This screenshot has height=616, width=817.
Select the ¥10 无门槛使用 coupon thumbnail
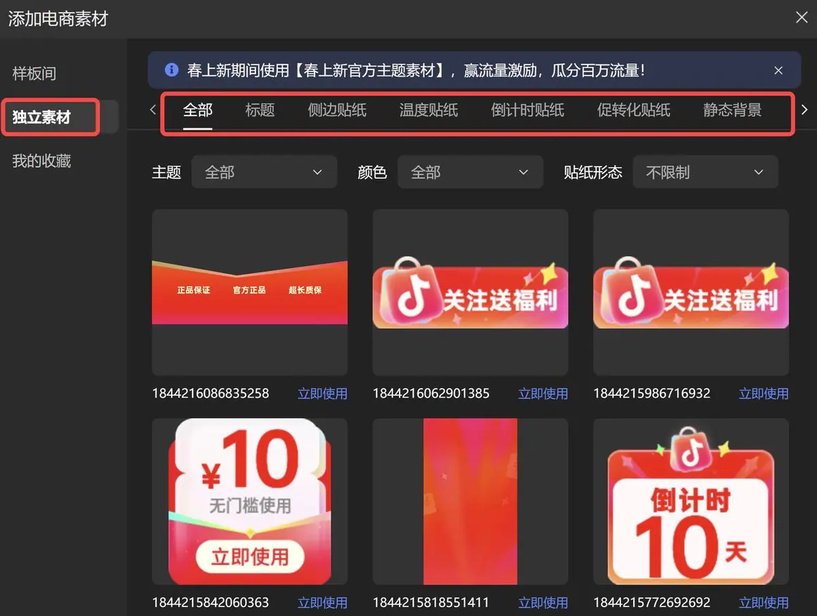250,502
